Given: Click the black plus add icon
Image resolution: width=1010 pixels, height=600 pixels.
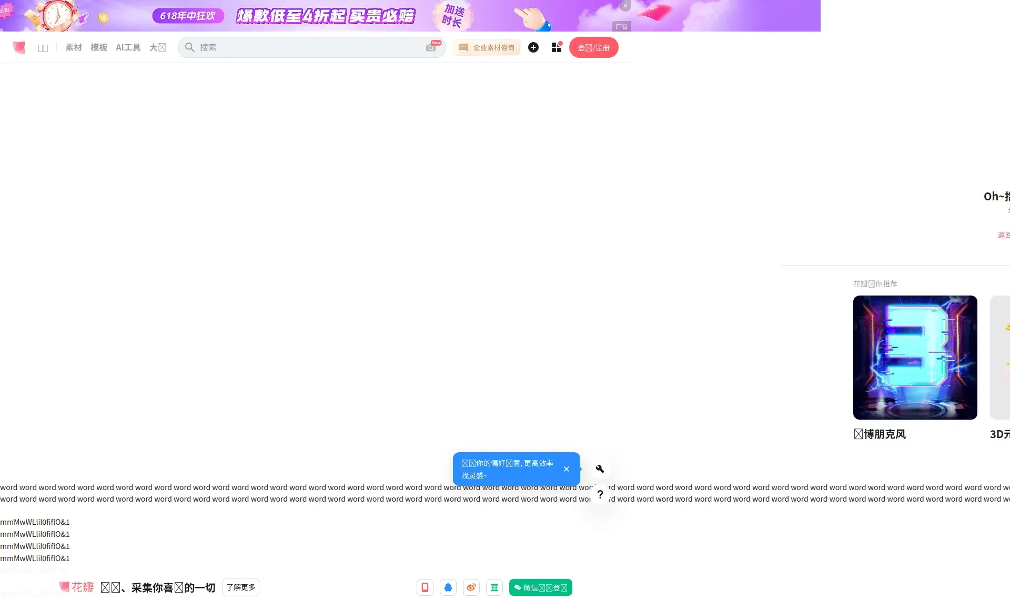Looking at the screenshot, I should click(x=533, y=47).
